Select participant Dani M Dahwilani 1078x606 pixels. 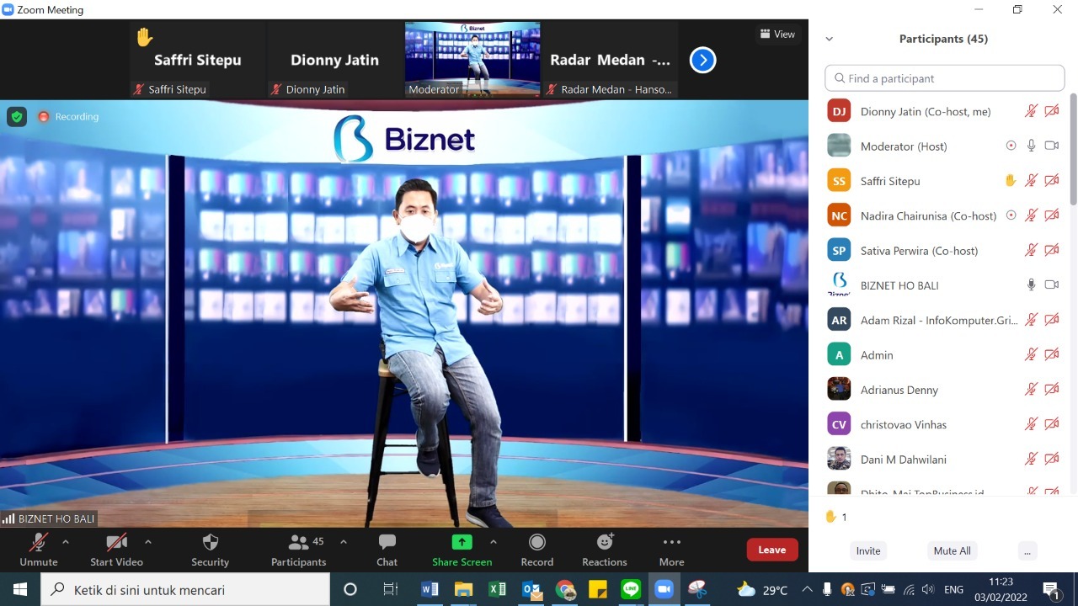(943, 460)
